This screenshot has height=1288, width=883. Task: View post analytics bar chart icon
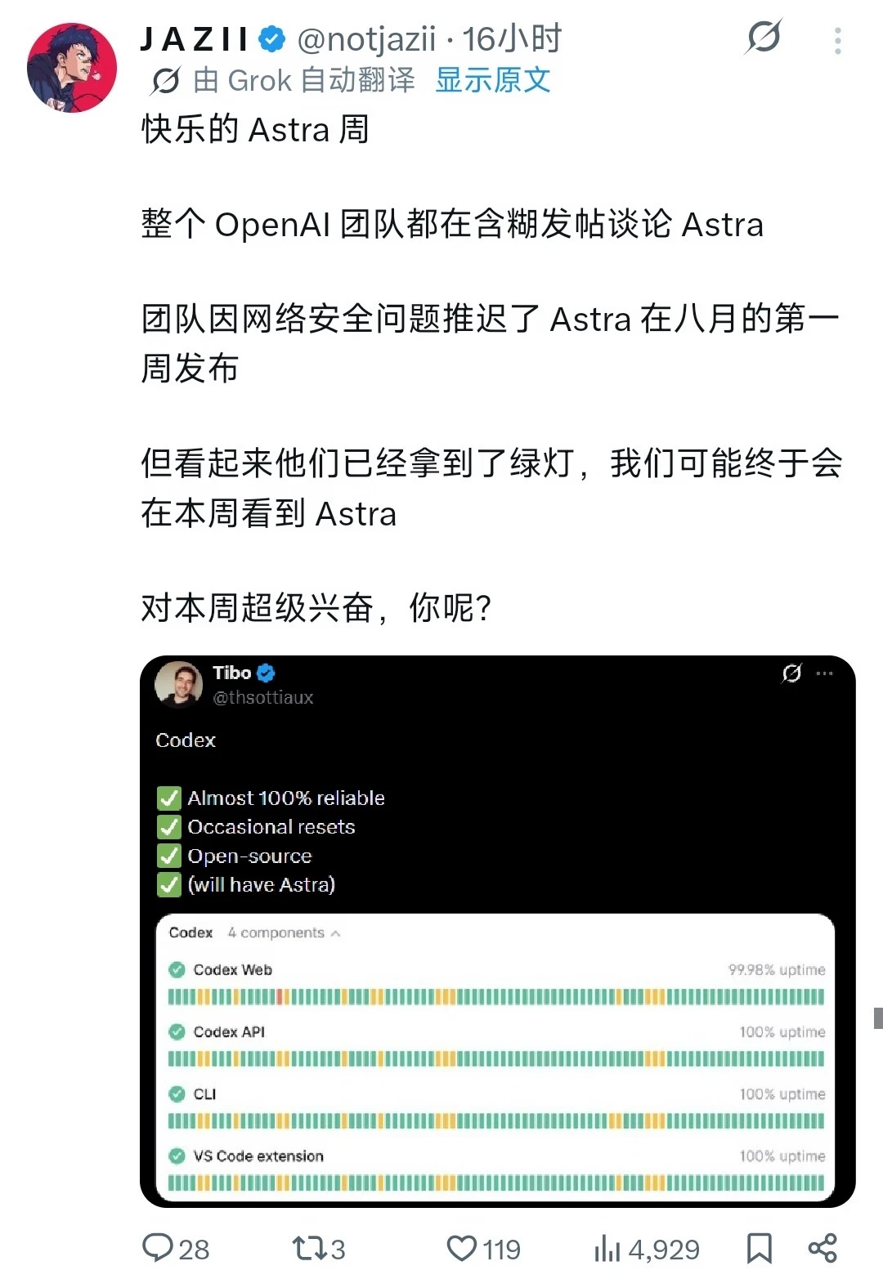tap(607, 1248)
